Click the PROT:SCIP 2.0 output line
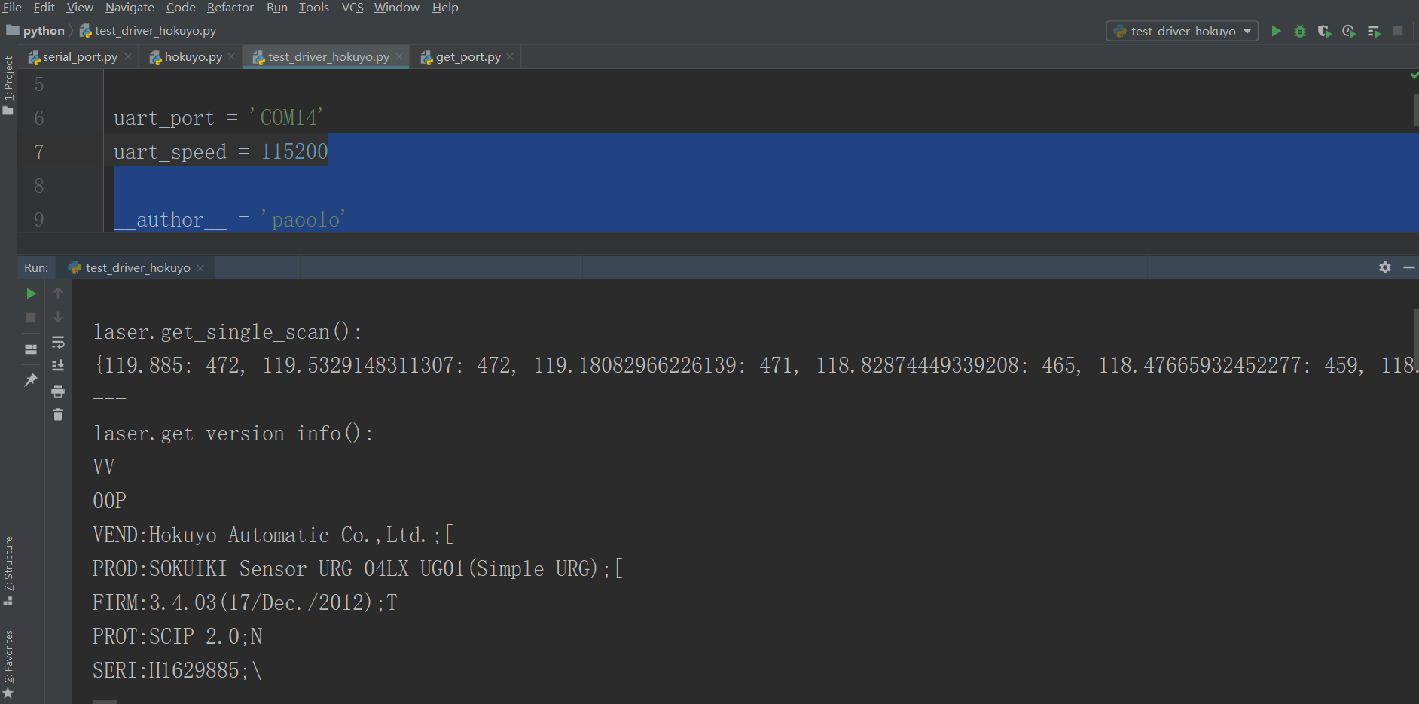Viewport: 1419px width, 704px height. pyautogui.click(x=177, y=637)
